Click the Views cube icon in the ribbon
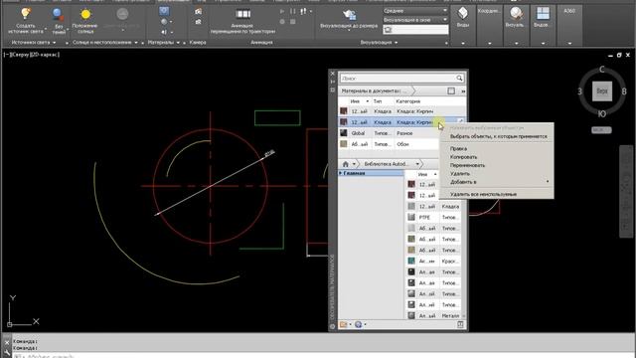This screenshot has height=358, width=636. click(463, 13)
